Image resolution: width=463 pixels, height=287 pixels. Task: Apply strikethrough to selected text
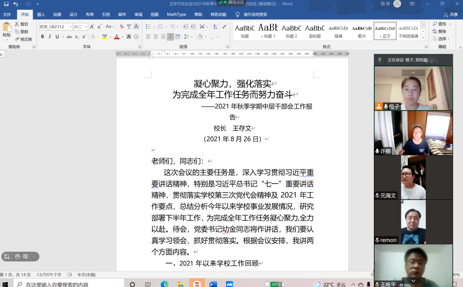pyautogui.click(x=69, y=36)
